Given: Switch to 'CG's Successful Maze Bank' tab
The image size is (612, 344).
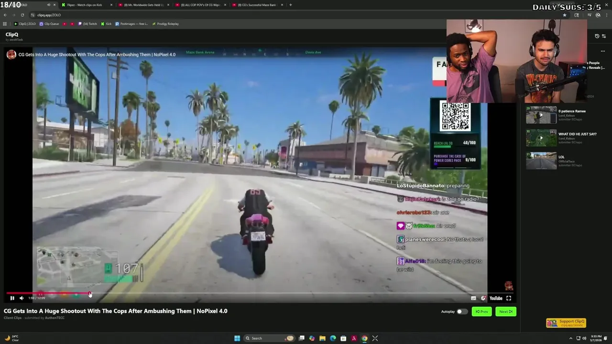Looking at the screenshot, I should 257,5.
